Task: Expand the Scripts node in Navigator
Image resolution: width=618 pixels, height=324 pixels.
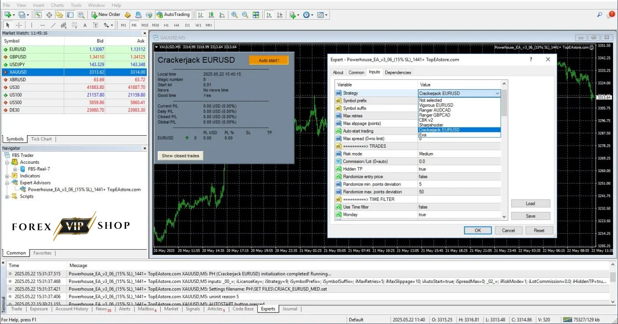Action: coord(8,197)
